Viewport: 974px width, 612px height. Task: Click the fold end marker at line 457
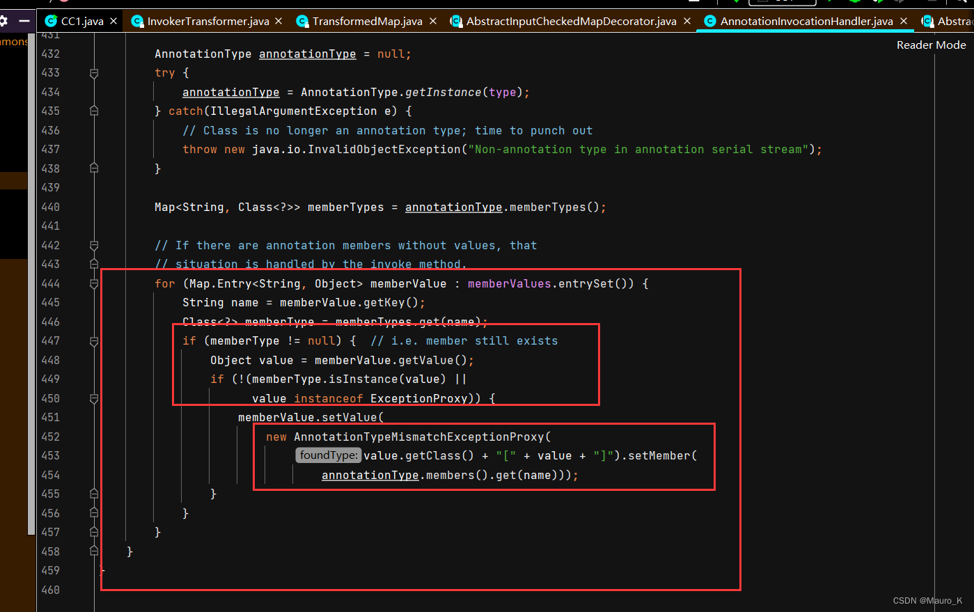tap(94, 533)
